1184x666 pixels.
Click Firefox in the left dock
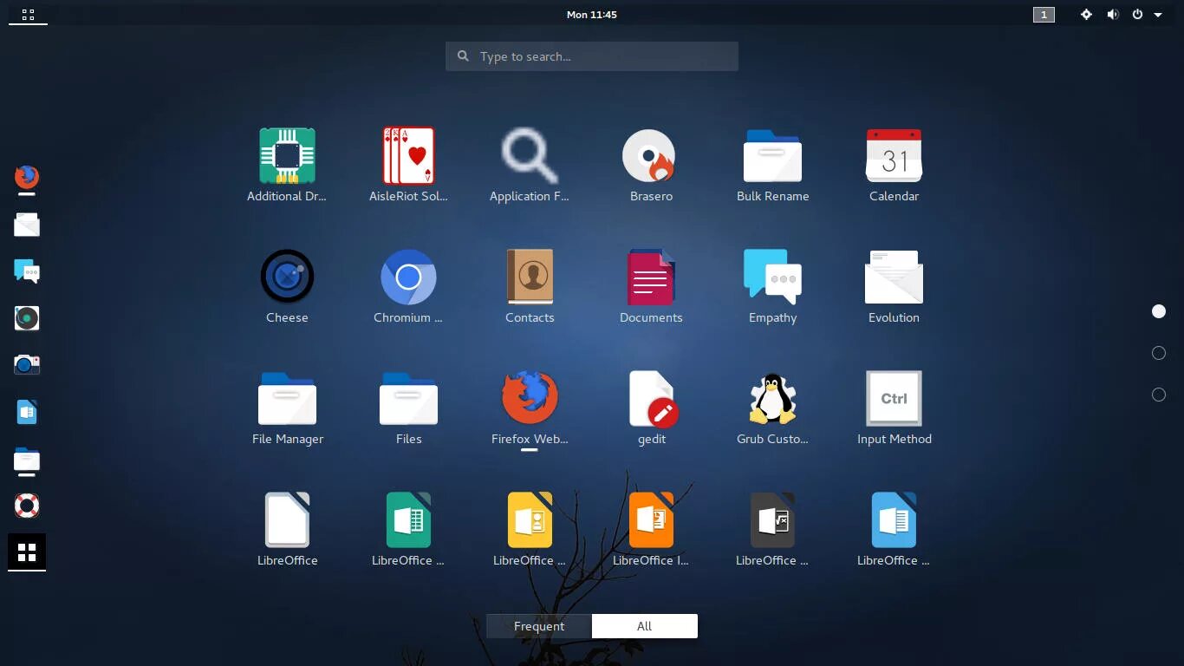[x=27, y=178]
